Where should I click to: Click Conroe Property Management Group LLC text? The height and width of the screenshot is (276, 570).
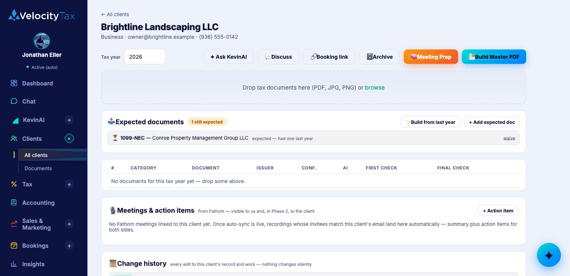[200, 138]
